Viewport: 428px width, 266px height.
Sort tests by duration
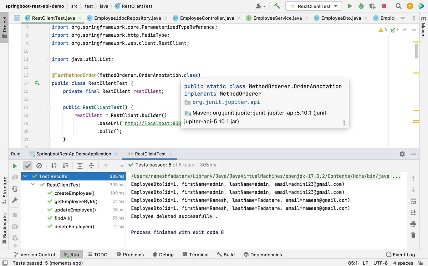pos(65,165)
